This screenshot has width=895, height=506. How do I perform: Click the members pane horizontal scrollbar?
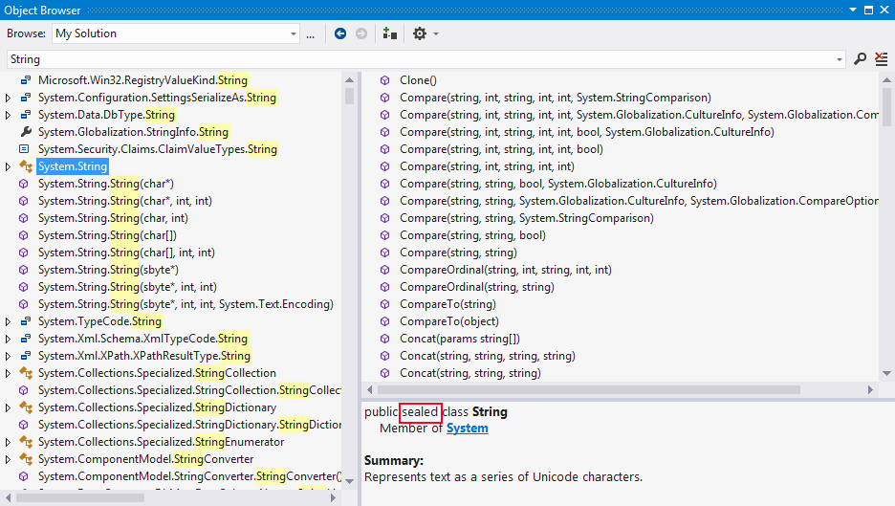pyautogui.click(x=588, y=389)
